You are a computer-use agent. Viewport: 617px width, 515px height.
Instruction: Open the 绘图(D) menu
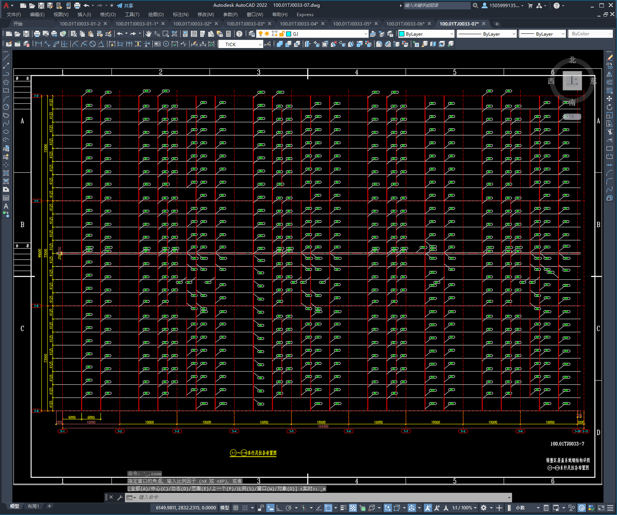click(156, 15)
